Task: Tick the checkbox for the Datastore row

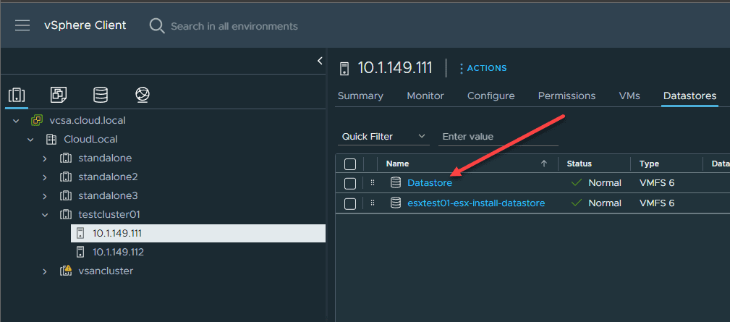Action: click(x=350, y=183)
